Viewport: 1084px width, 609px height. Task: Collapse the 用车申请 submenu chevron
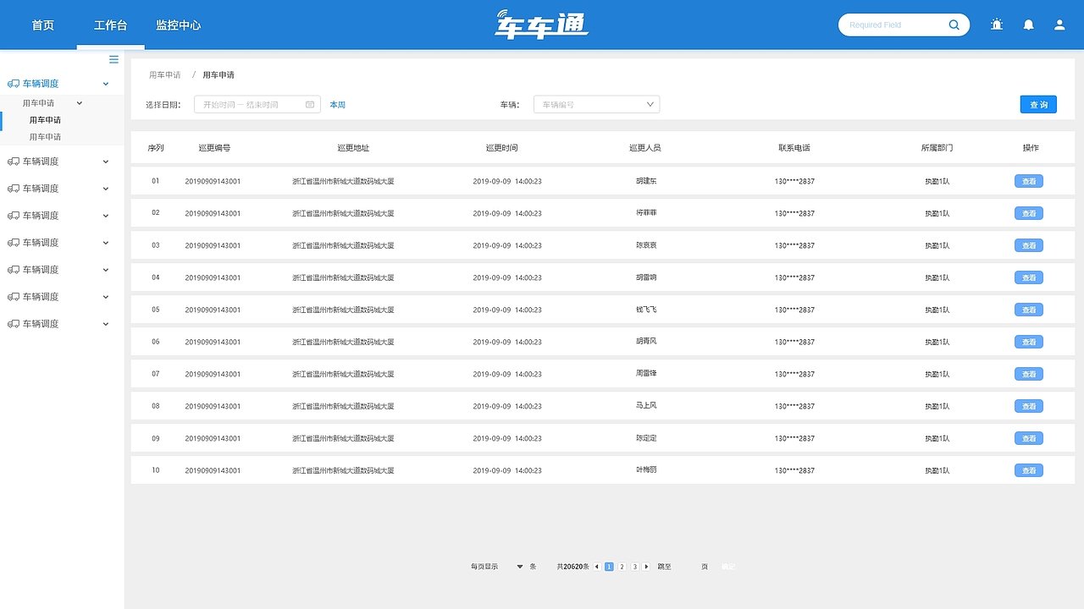click(x=79, y=102)
